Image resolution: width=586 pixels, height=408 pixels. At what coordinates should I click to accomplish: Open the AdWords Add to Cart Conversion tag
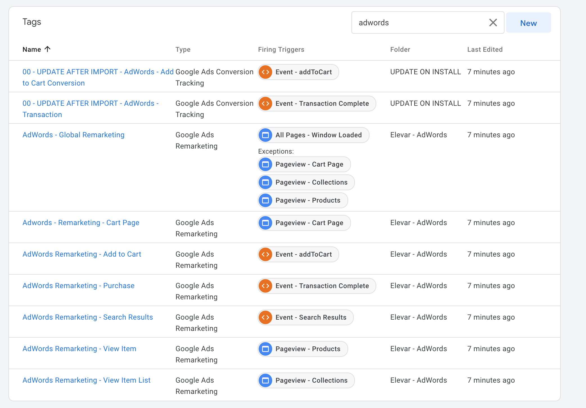coord(98,77)
